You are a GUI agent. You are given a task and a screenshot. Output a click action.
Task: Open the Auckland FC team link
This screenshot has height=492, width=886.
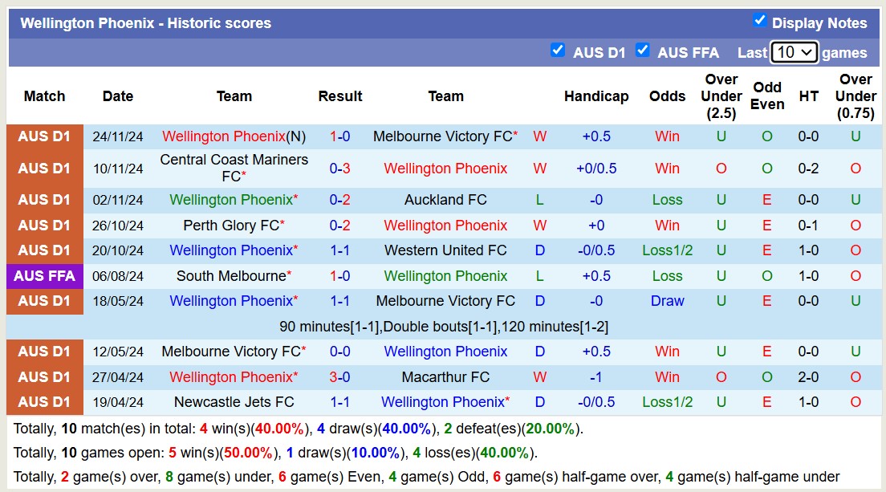(x=445, y=199)
